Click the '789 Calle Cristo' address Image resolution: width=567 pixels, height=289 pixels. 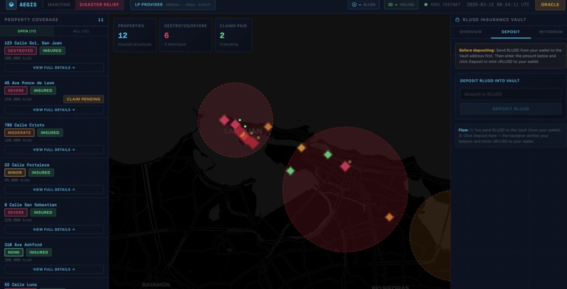(x=24, y=125)
